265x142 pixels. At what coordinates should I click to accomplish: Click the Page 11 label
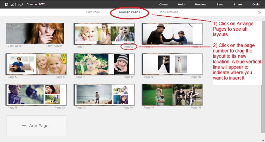point(12,108)
